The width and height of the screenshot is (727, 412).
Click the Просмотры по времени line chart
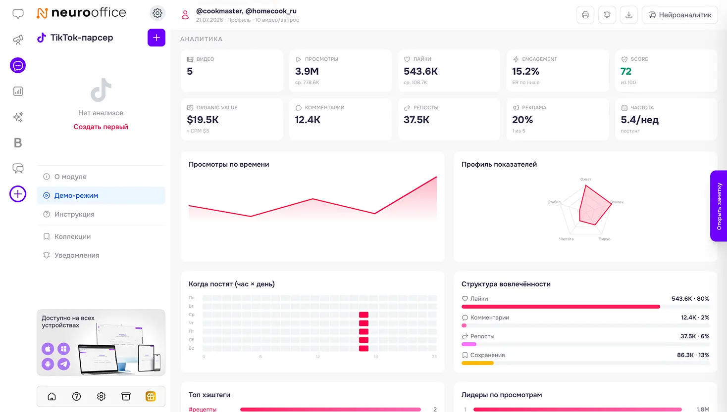312,198
